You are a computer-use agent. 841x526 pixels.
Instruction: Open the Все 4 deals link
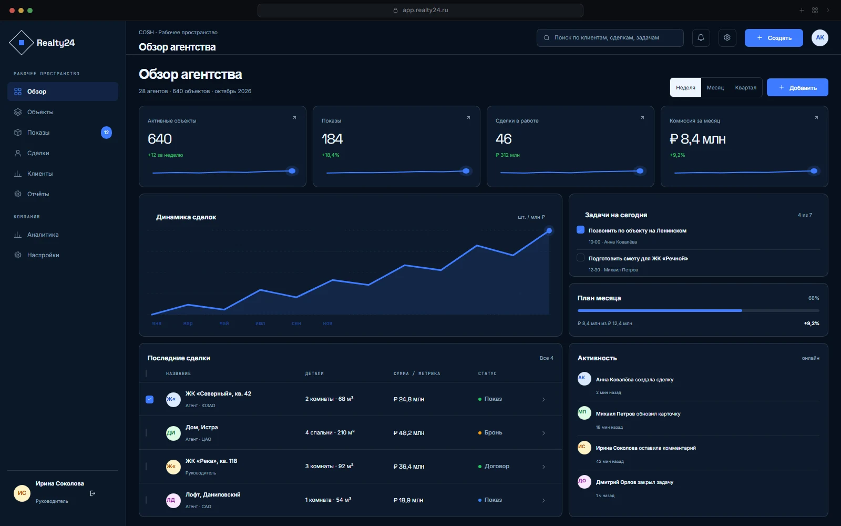(547, 358)
